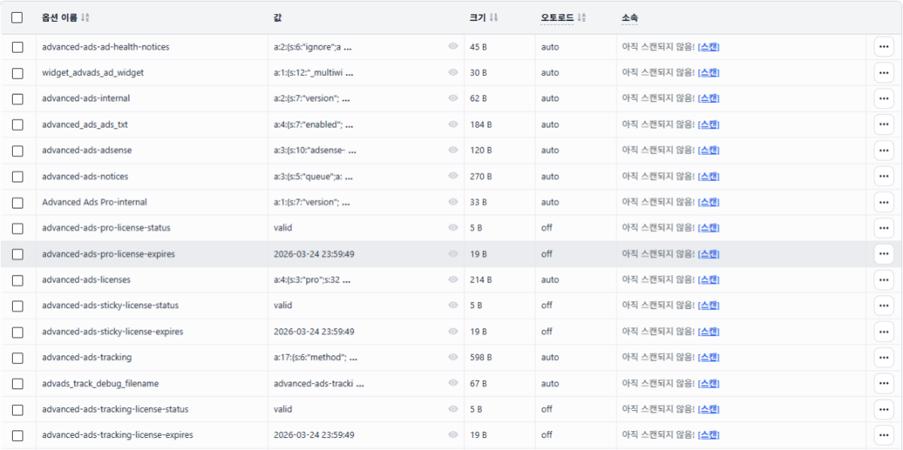
Task: Check the advanced-ads-internal row checkbox
Action: click(17, 98)
